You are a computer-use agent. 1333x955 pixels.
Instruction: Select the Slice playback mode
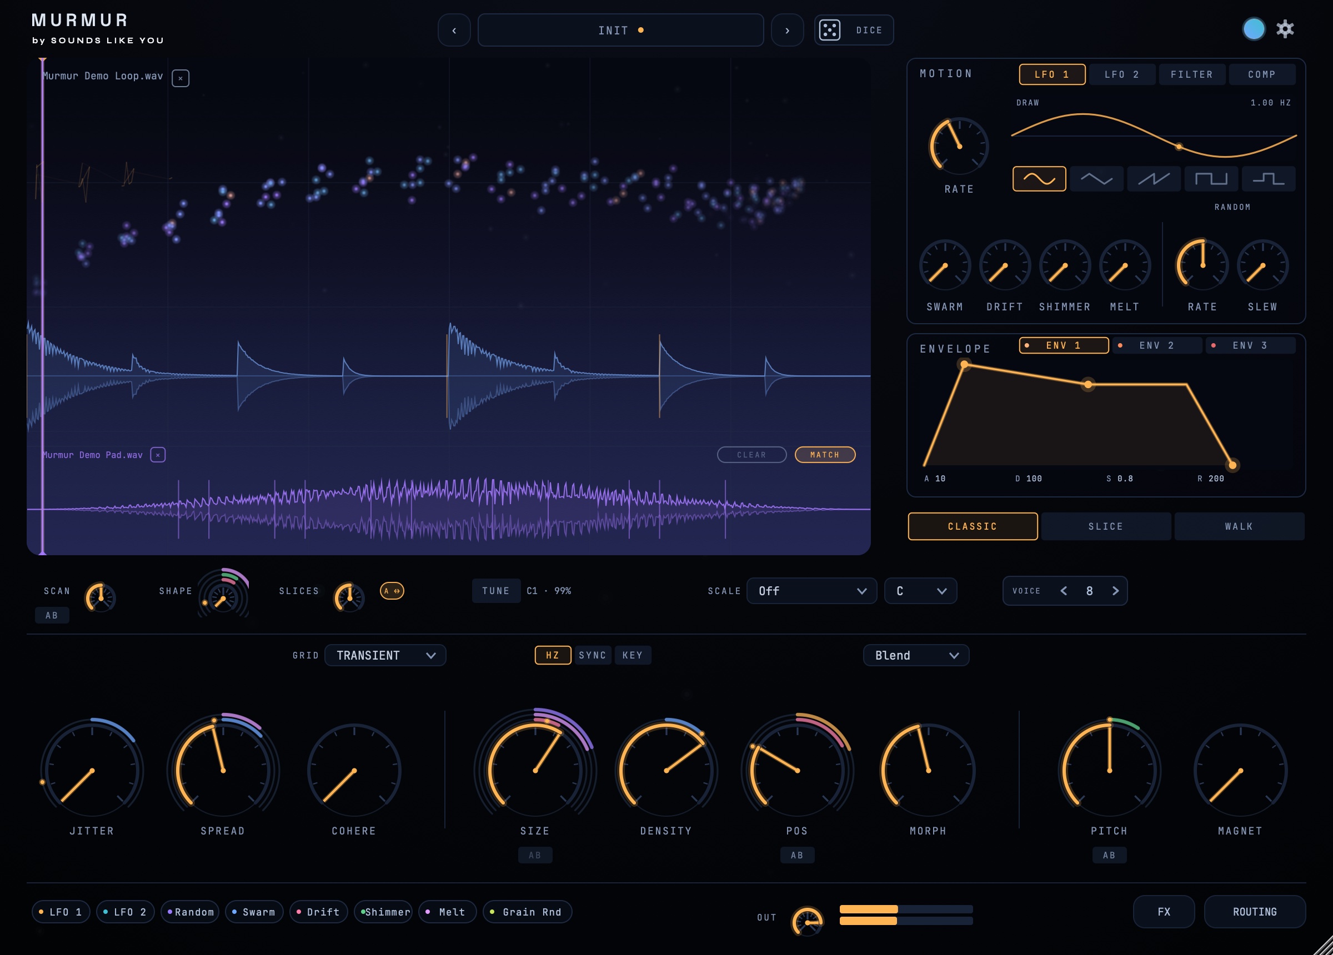click(x=1105, y=526)
